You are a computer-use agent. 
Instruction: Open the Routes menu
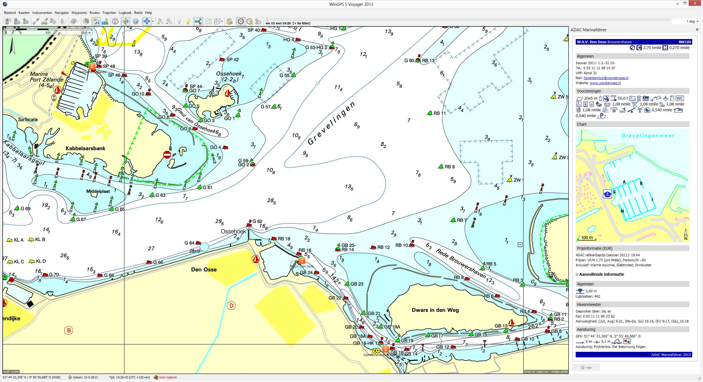[x=95, y=13]
